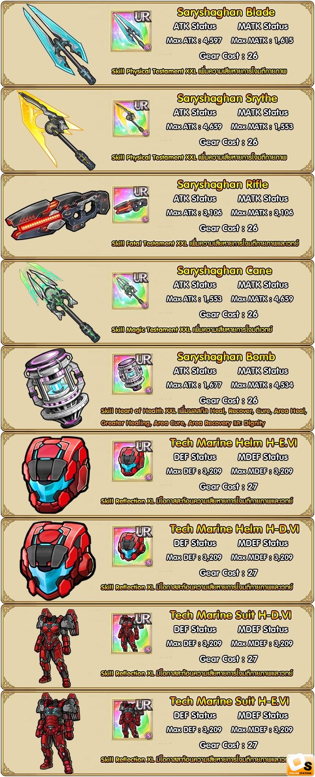Click the Tech Marine Suit H-D.VI icon

click(131, 634)
